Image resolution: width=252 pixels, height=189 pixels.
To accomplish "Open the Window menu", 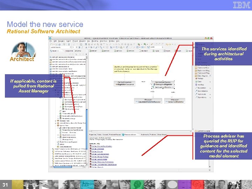I will (112, 41).
